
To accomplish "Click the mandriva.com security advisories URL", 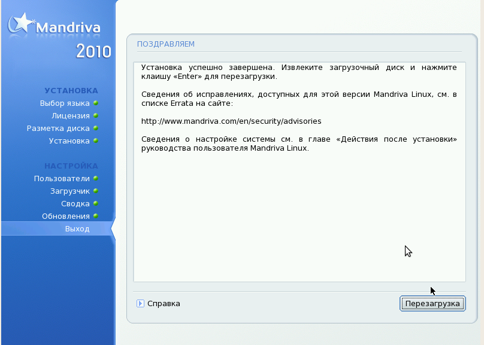I will pos(231,121).
